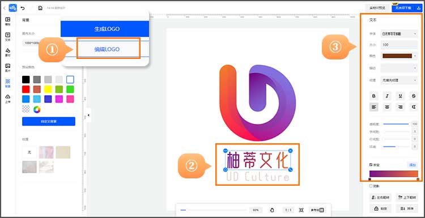Align text left
The height and width of the screenshot is (218, 425).
tap(374, 107)
